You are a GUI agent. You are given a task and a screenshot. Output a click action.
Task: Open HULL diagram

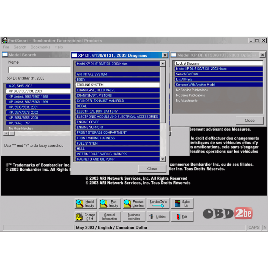point(118,148)
